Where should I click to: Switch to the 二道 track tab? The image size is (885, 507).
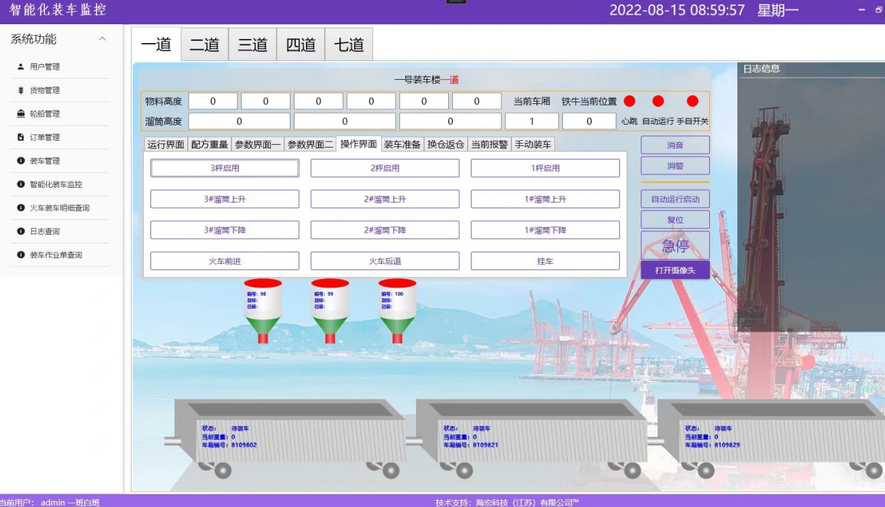click(205, 45)
